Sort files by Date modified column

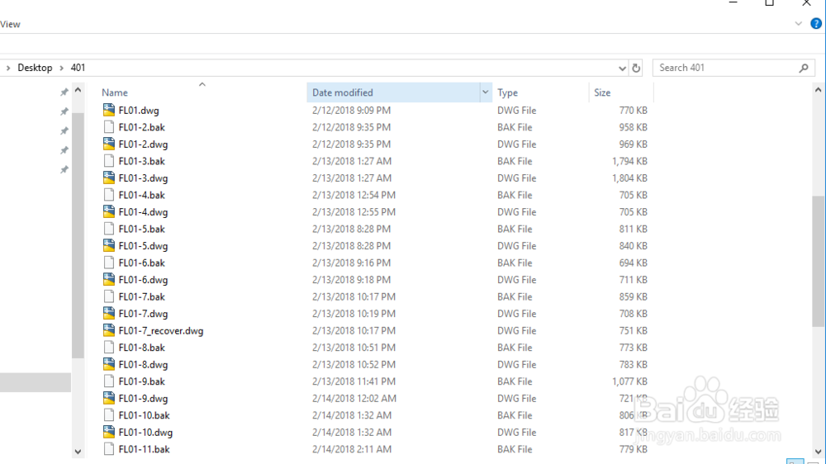coord(343,92)
